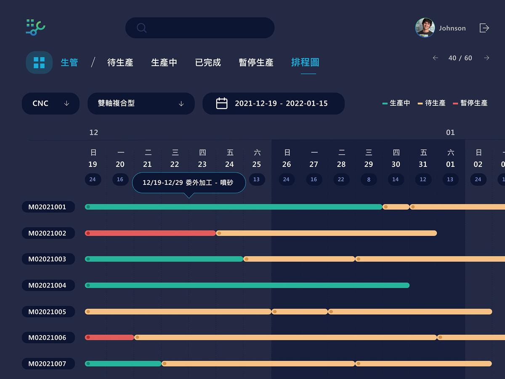
Task: Expand the CNC dropdown
Action: [x=50, y=104]
